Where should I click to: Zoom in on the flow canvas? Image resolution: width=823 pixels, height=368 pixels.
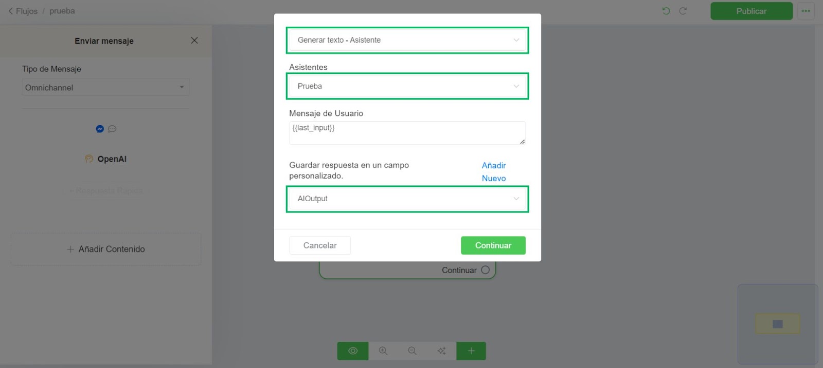[x=383, y=351]
